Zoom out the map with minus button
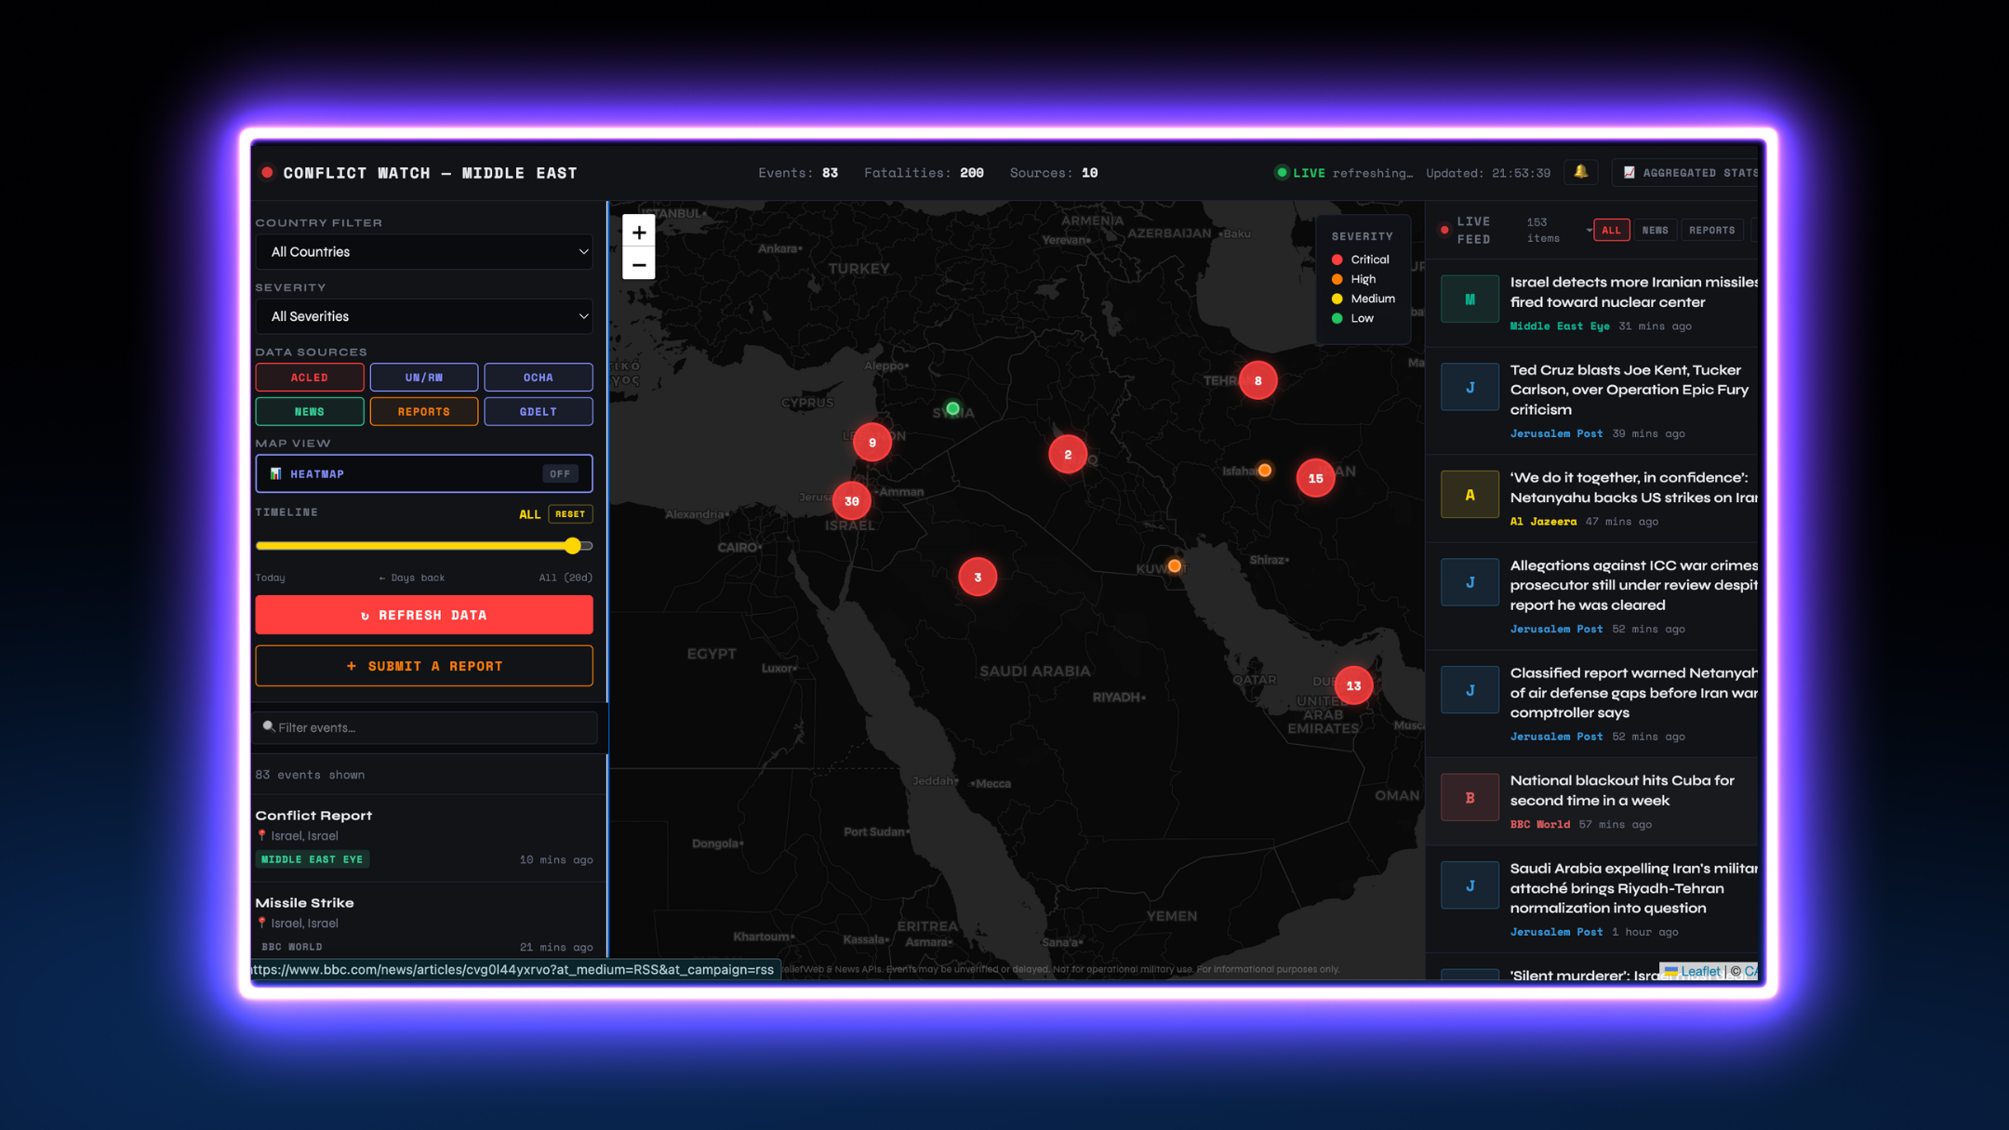The height and width of the screenshot is (1130, 2009). coord(639,265)
